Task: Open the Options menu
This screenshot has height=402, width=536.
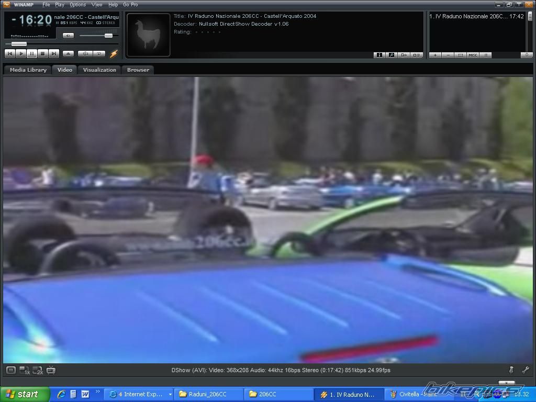Action: (x=77, y=5)
